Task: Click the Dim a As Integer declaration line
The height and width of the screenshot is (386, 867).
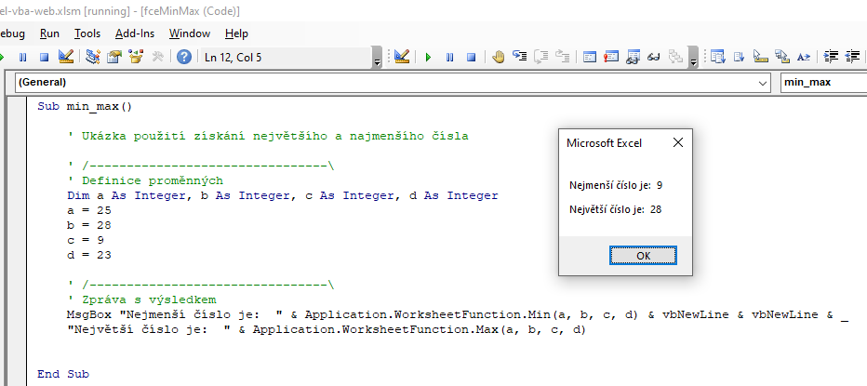Action: [283, 195]
